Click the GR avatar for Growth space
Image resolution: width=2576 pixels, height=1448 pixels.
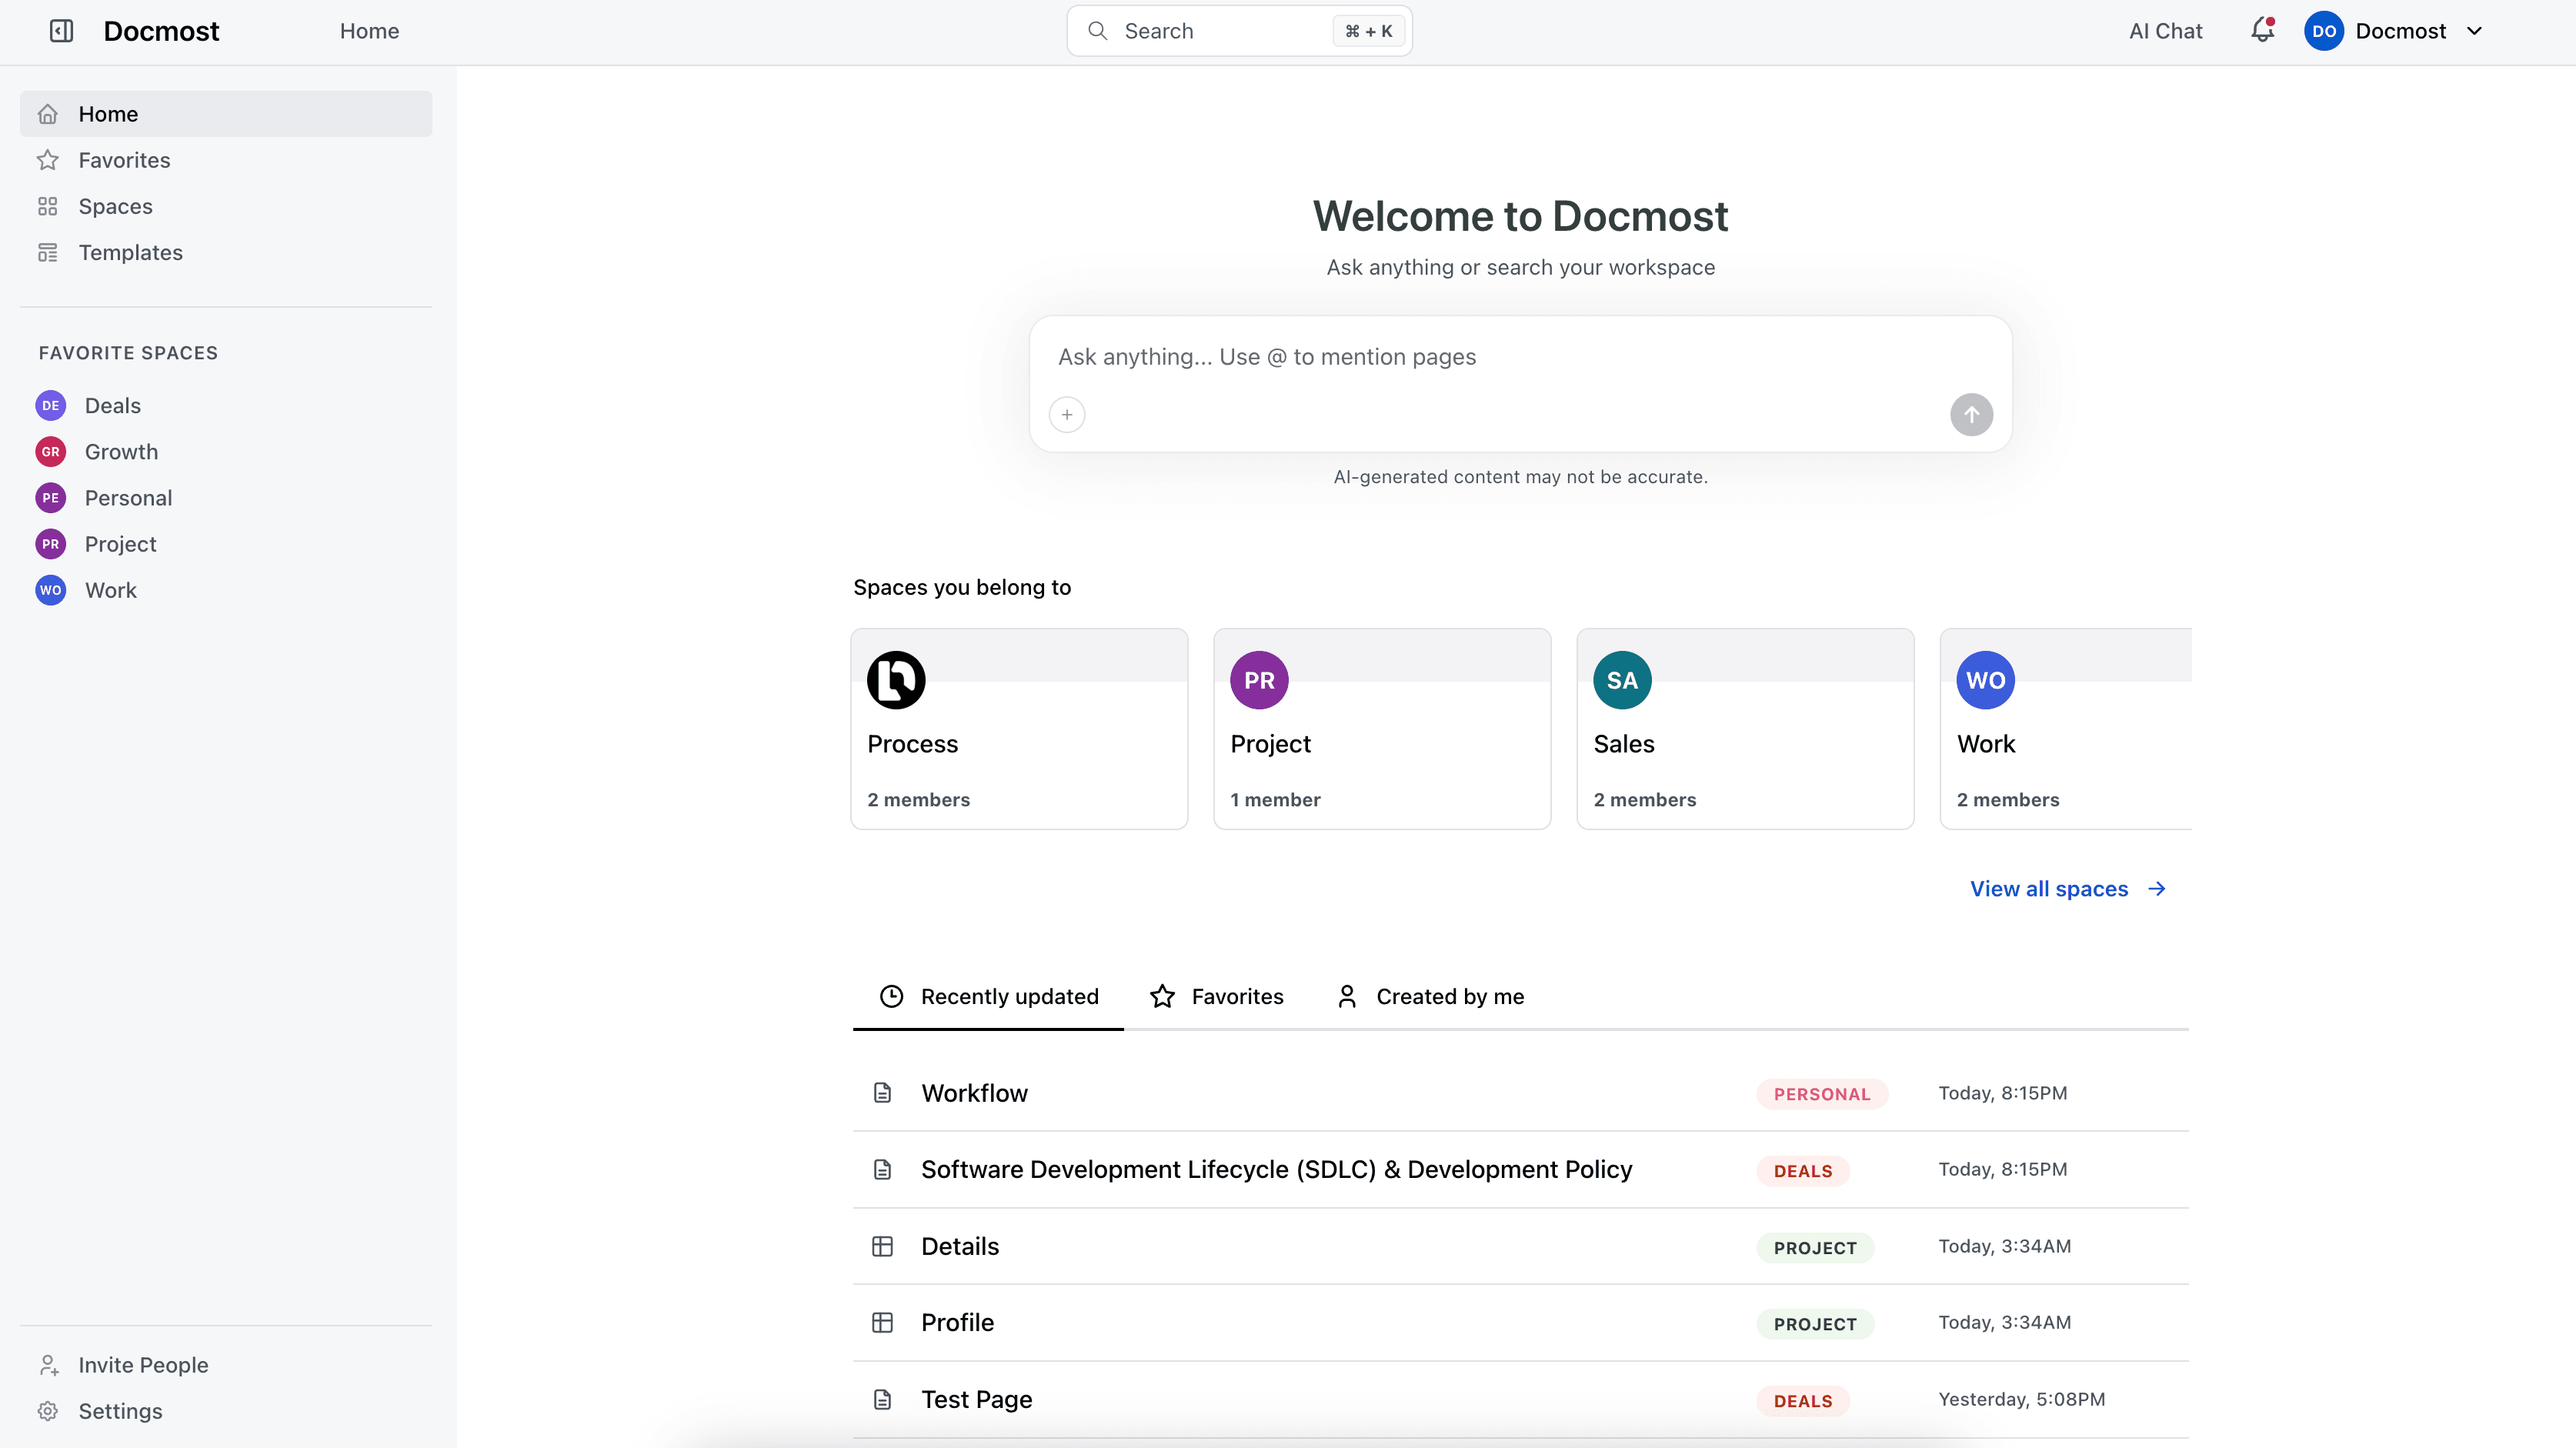coord(51,452)
